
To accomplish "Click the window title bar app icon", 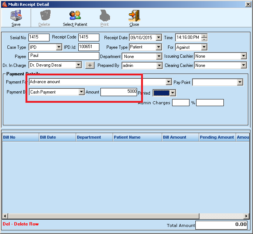I will coord(4,4).
